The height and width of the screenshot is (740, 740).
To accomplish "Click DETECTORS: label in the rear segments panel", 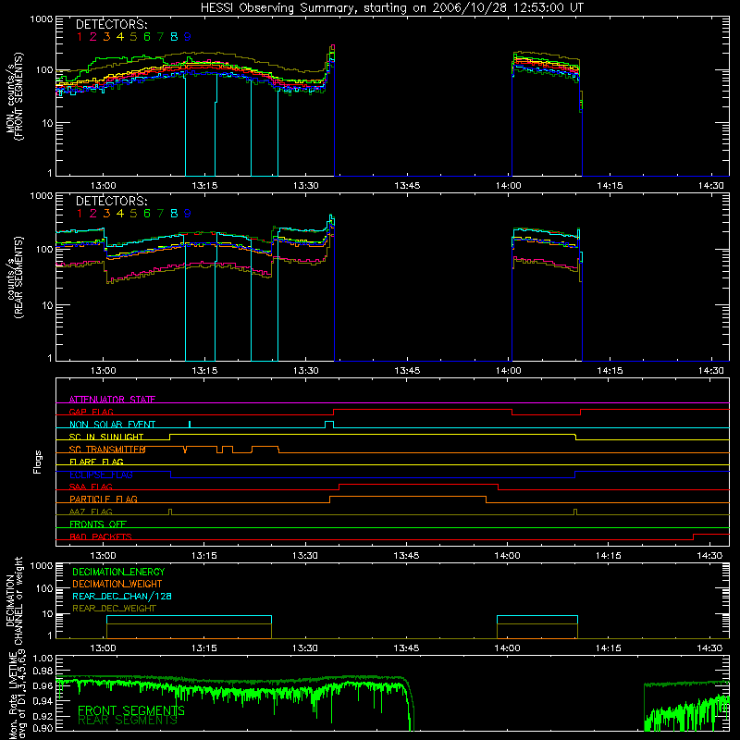I will tap(111, 202).
